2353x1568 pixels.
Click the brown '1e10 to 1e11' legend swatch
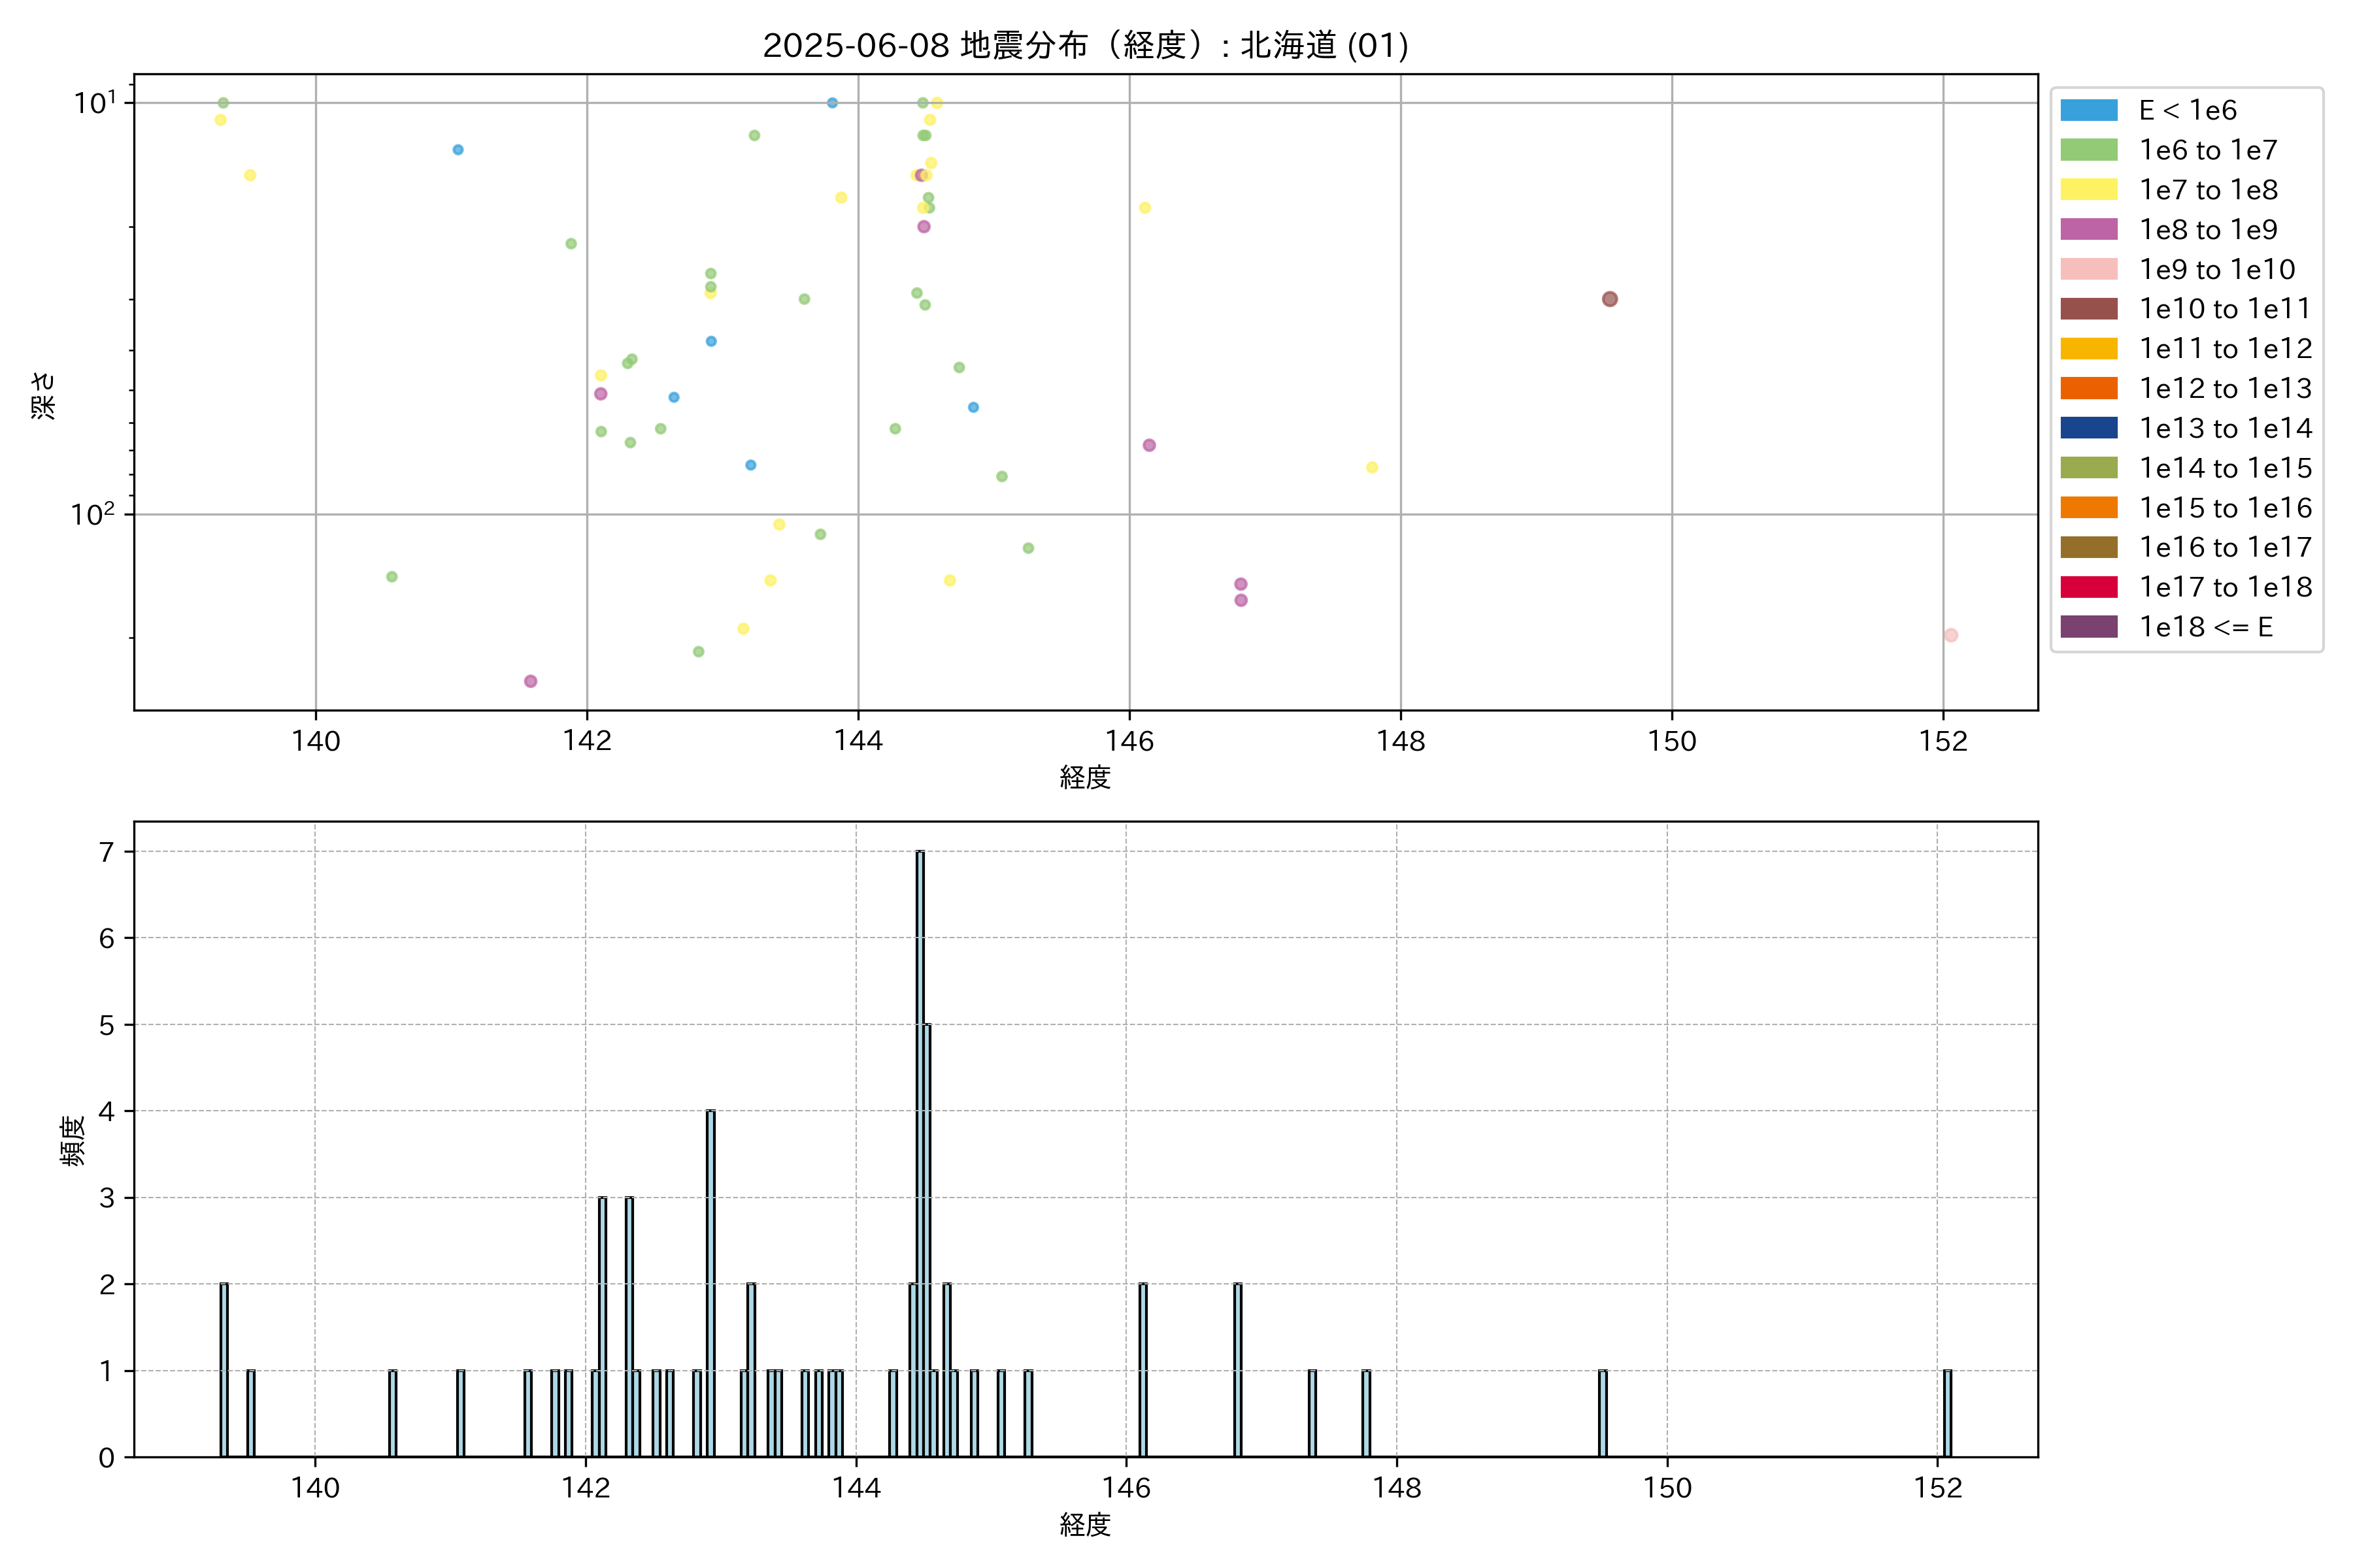[2088, 309]
